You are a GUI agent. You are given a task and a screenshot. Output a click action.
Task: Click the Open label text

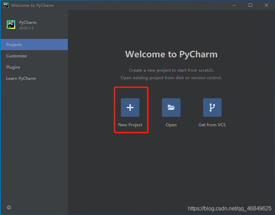171,125
